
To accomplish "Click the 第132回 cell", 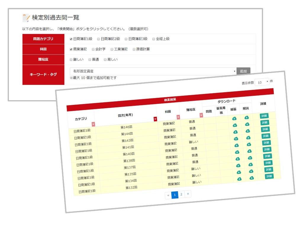I will pos(131,187).
